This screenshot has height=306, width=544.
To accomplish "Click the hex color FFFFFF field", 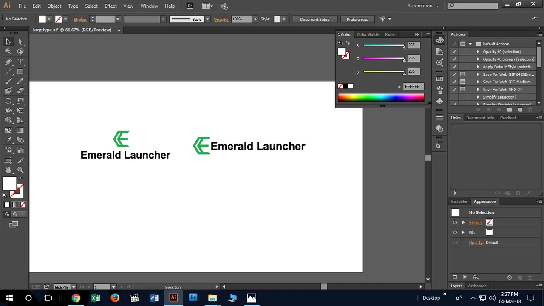I will (413, 86).
